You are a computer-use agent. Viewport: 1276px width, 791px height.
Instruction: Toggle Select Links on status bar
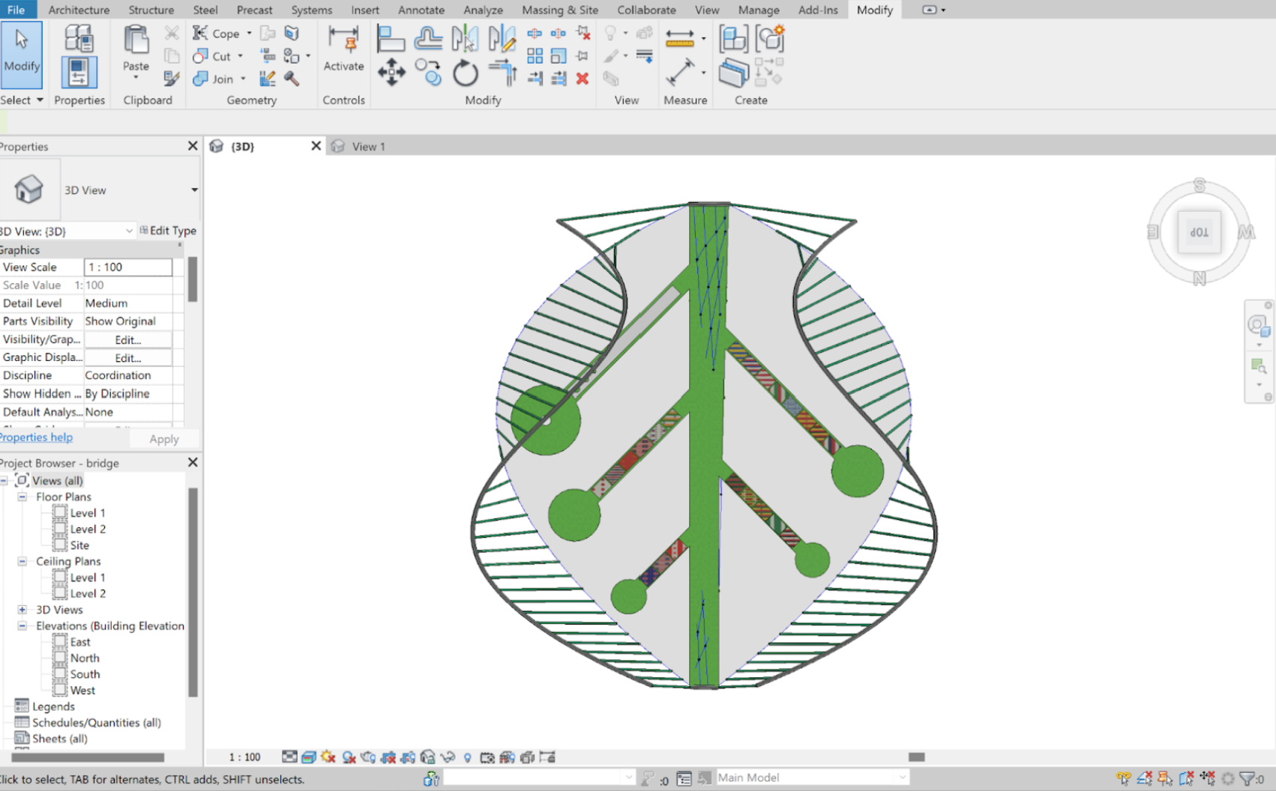(1123, 778)
